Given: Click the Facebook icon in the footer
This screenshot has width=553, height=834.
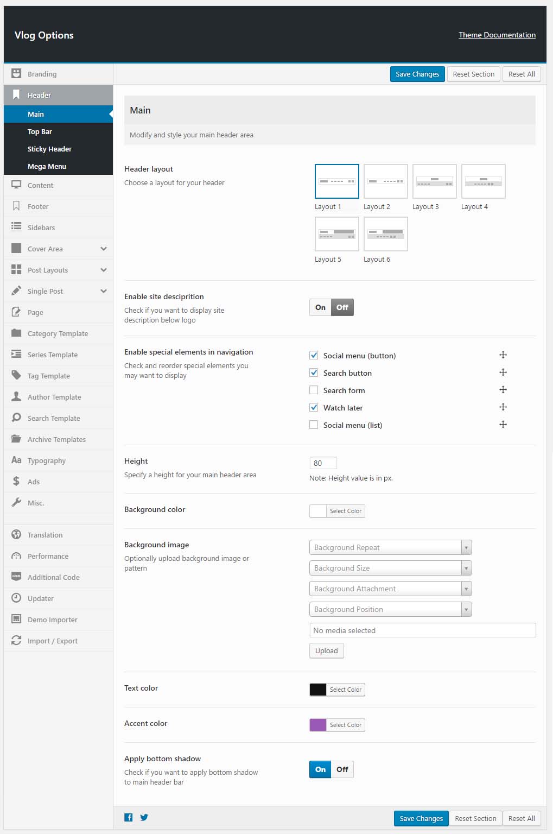Looking at the screenshot, I should coord(129,817).
